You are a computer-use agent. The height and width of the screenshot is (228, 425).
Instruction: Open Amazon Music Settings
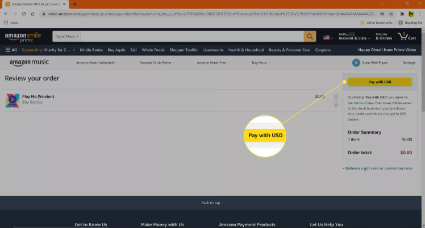click(x=409, y=62)
